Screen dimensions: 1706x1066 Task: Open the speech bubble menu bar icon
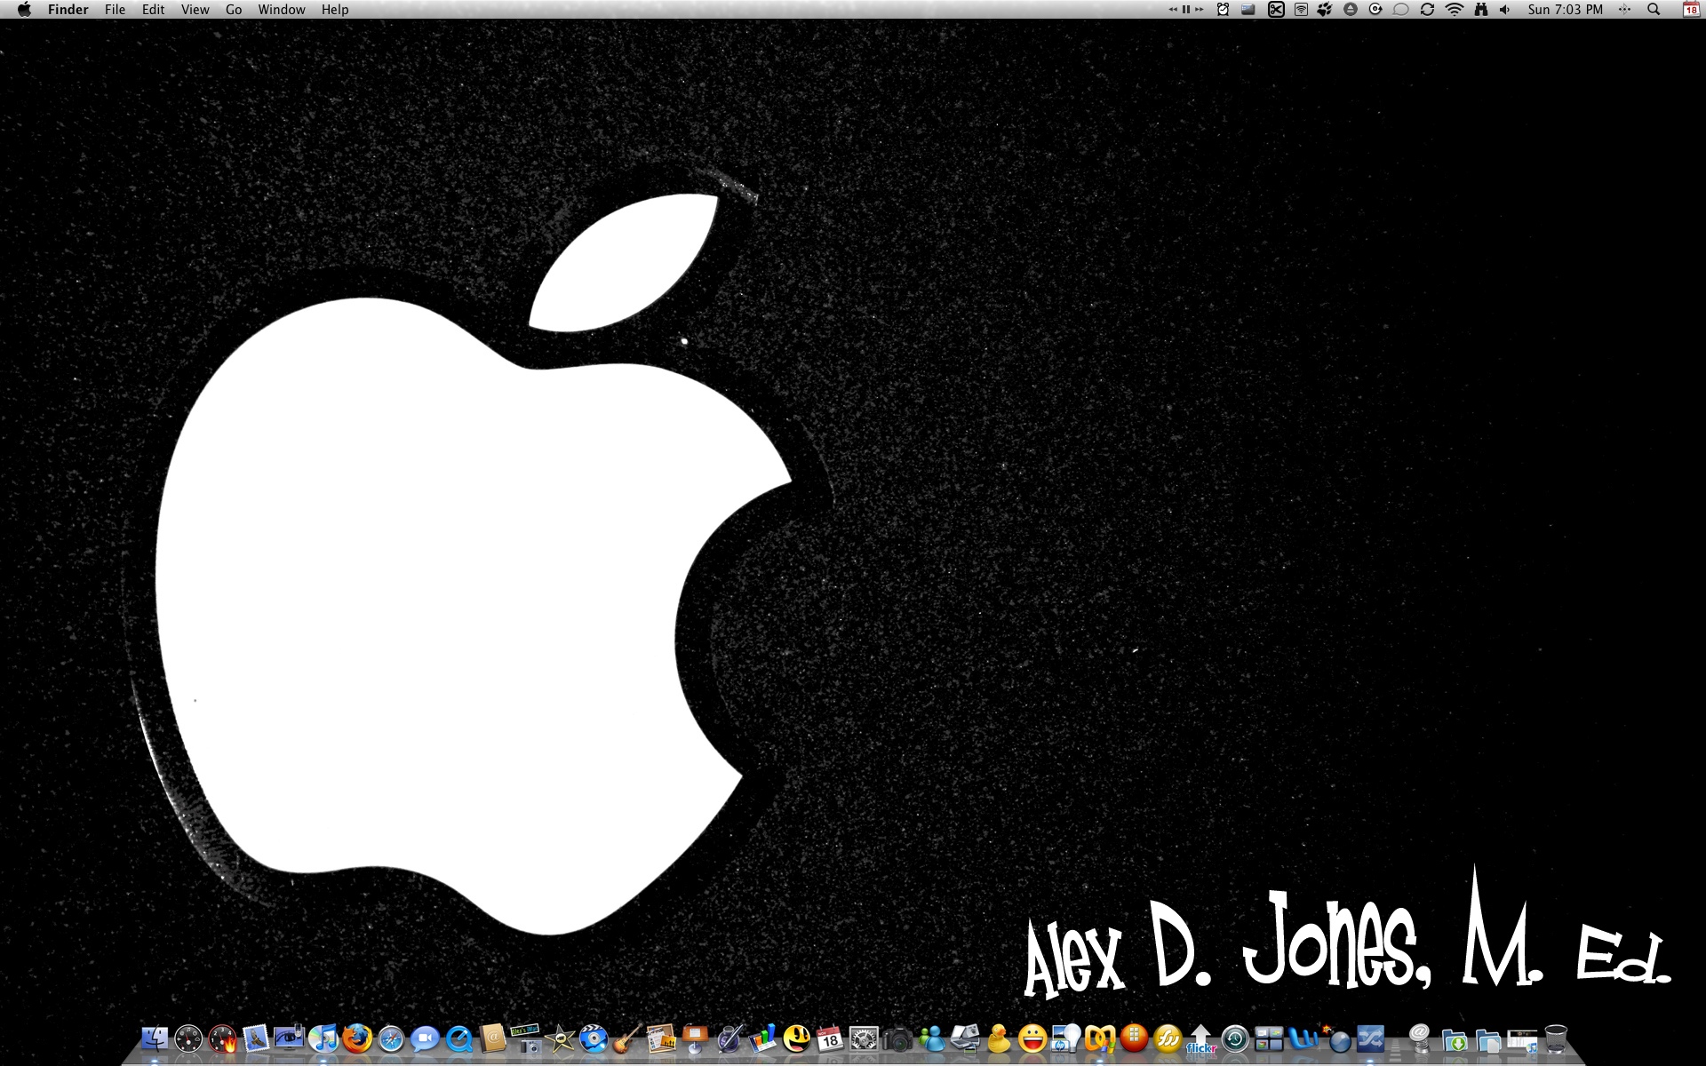pos(1401,10)
